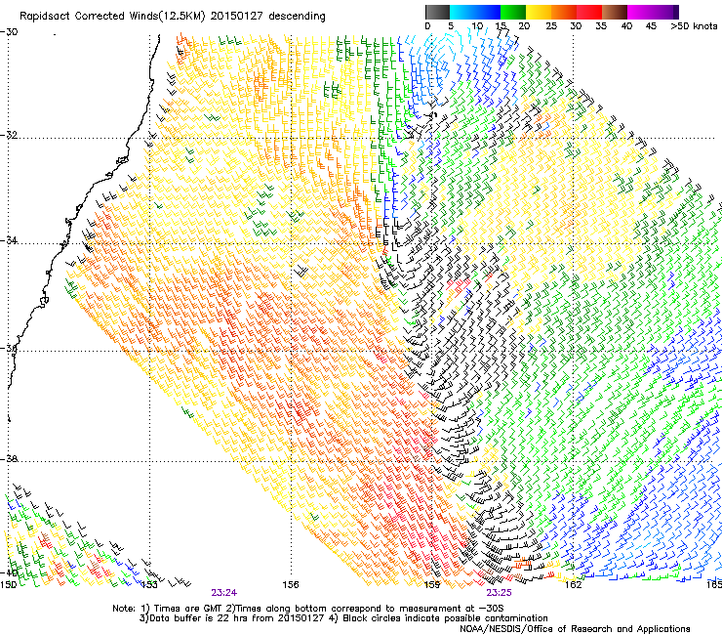The image size is (722, 635).
Task: Click the dark purple >50 knots swatch
Action: (x=676, y=12)
